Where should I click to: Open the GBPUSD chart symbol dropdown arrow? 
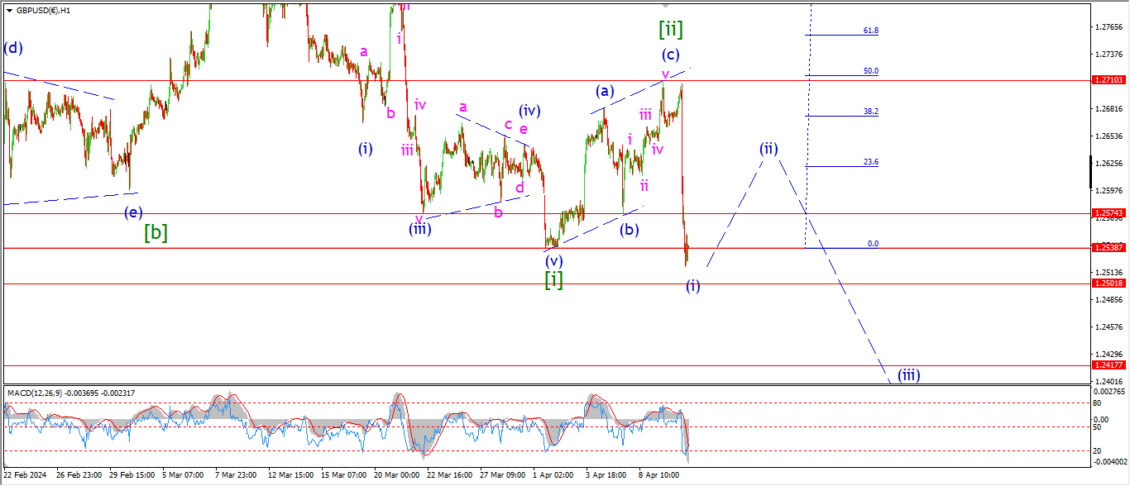point(9,11)
